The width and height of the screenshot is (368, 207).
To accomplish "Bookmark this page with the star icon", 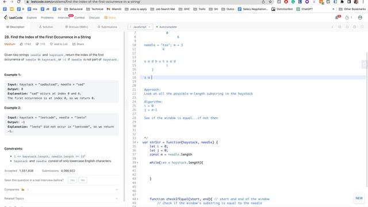I will click(270, 2).
